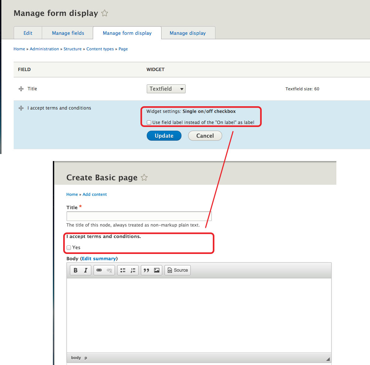Switch to Source view in the Body editor
The height and width of the screenshot is (365, 370).
177,270
